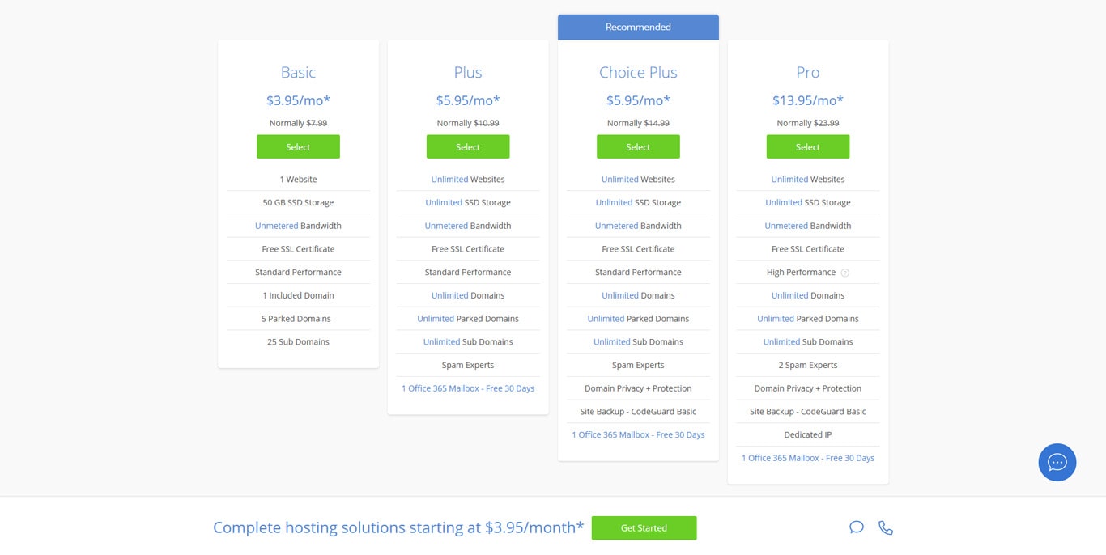Click Unlimited Sub Domains link in Plus column

pos(441,341)
